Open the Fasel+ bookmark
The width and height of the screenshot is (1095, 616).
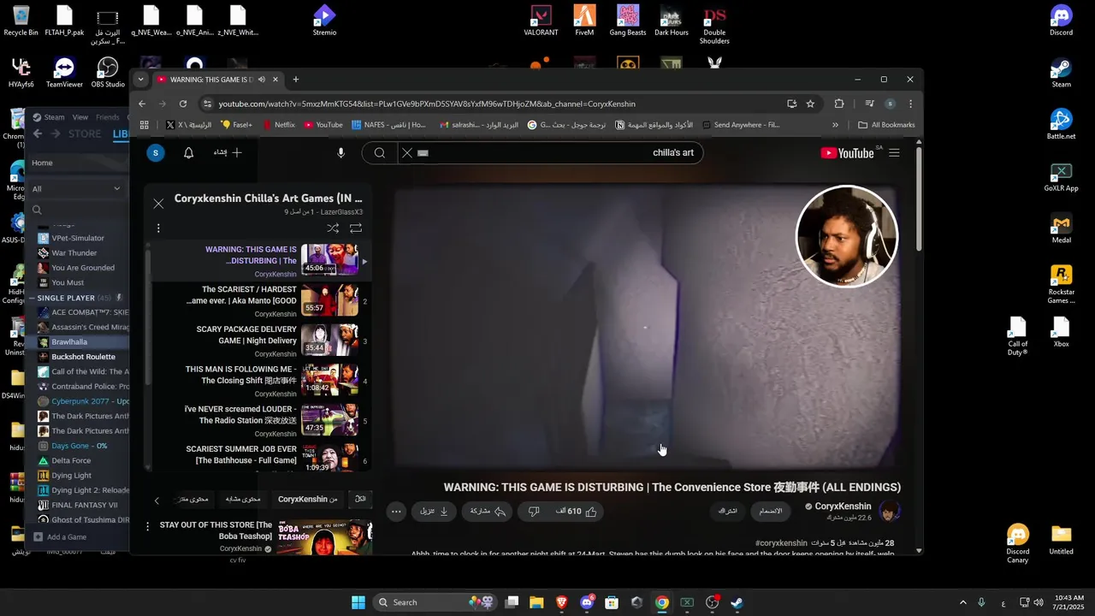point(236,125)
